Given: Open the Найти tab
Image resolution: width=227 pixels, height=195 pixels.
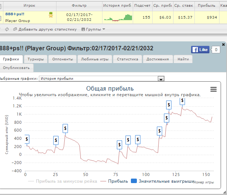Looking at the screenshot, I should point(183,59).
